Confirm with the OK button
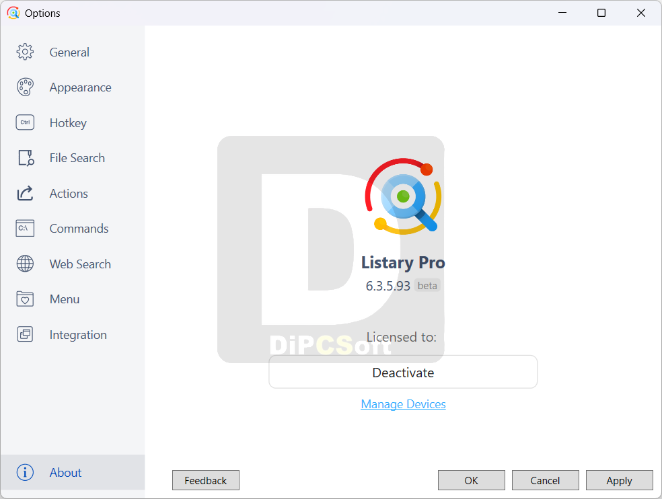This screenshot has height=499, width=662. pos(471,480)
